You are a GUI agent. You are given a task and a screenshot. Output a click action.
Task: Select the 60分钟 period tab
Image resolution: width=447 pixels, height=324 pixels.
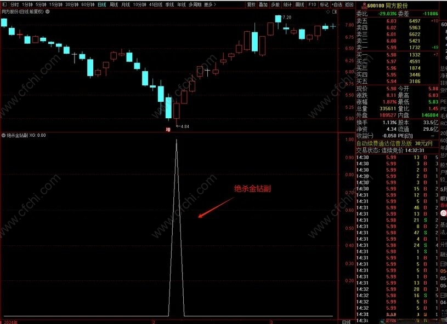88,4
